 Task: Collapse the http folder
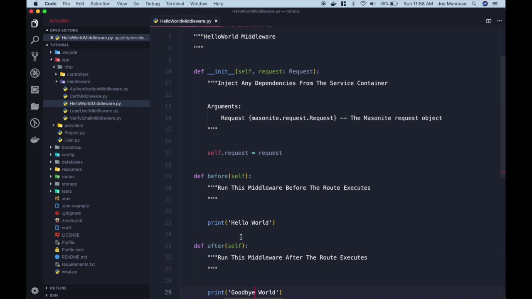(68, 67)
